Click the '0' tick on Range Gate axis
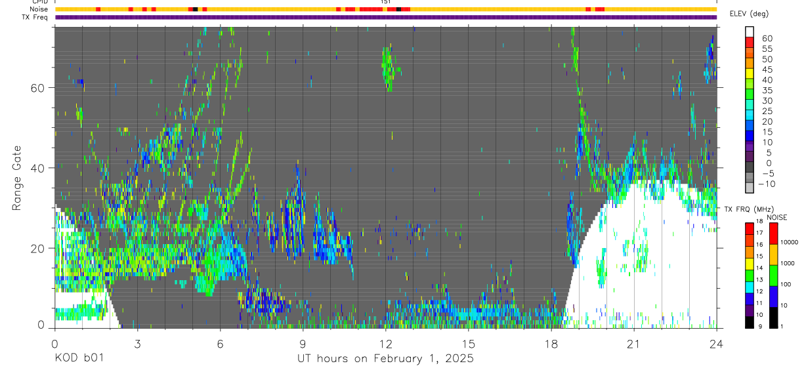This screenshot has width=806, height=372. (41, 325)
